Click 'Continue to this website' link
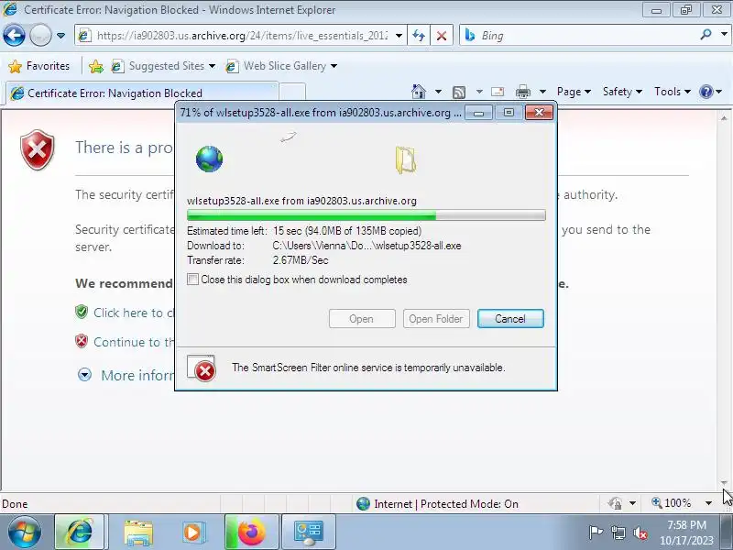 pos(134,342)
